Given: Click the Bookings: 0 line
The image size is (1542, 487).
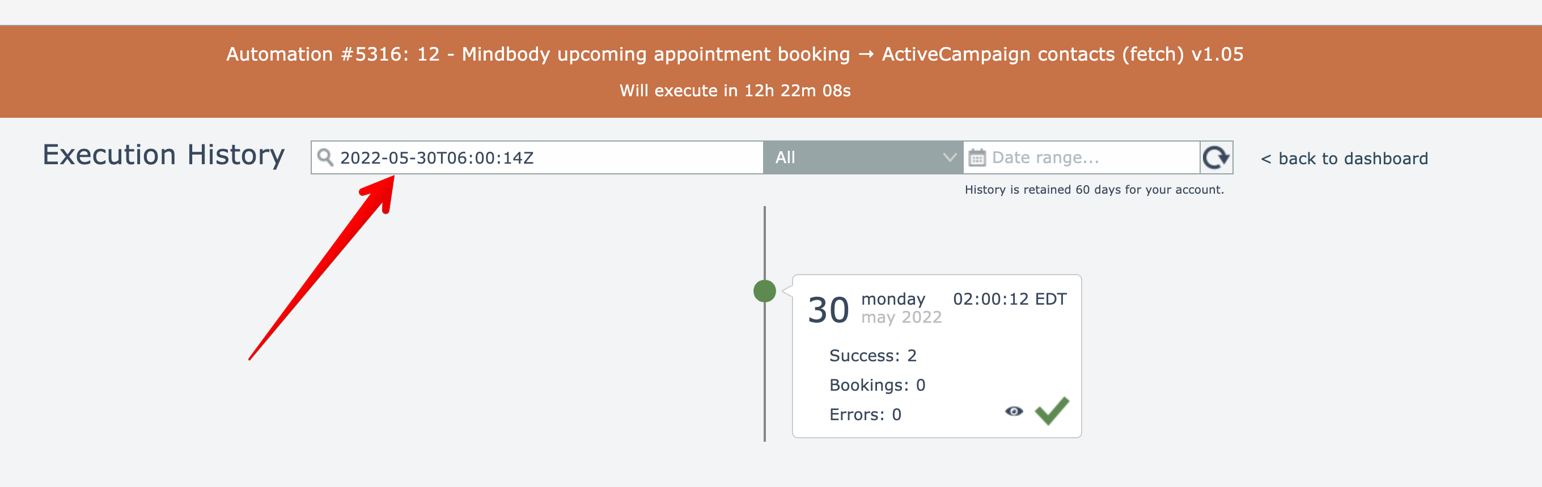Looking at the screenshot, I should pos(877,385).
